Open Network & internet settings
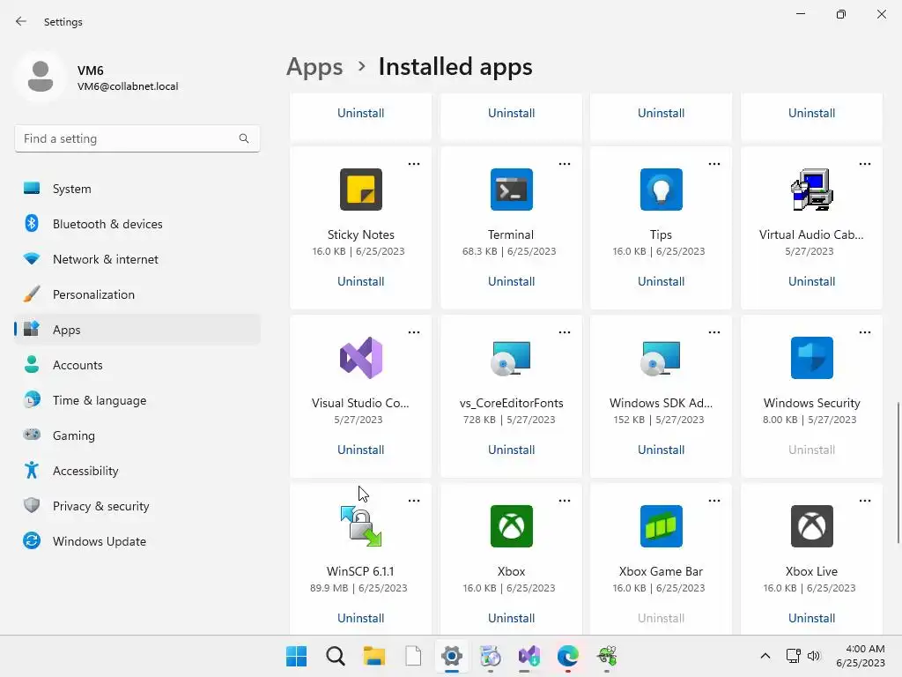 click(137, 259)
